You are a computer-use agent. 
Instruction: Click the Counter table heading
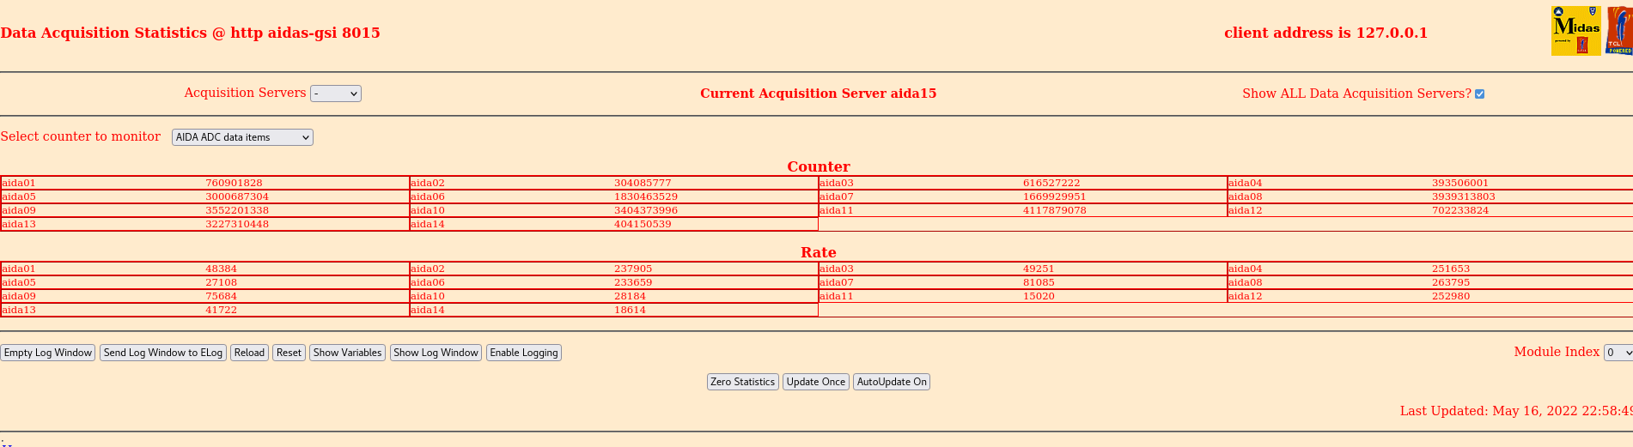818,166
